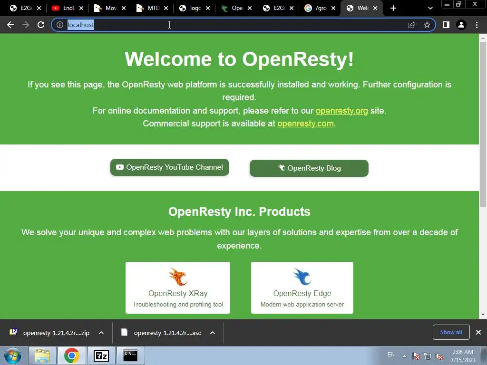Click the OpenResty XRay flame logo
487x365 pixels.
[178, 277]
